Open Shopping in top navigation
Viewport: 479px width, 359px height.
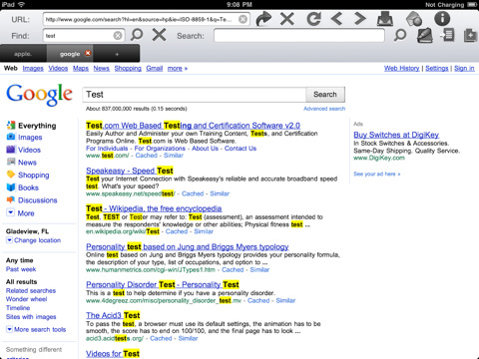(128, 68)
